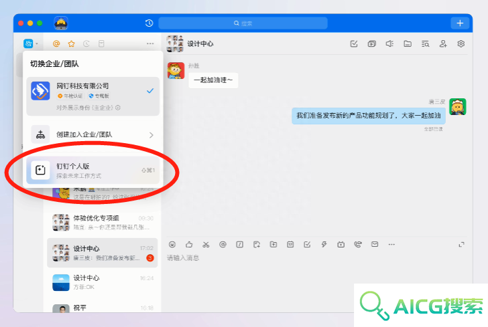This screenshot has width=488, height=327.
Task: Click 全部已读 read status link
Action: click(433, 129)
